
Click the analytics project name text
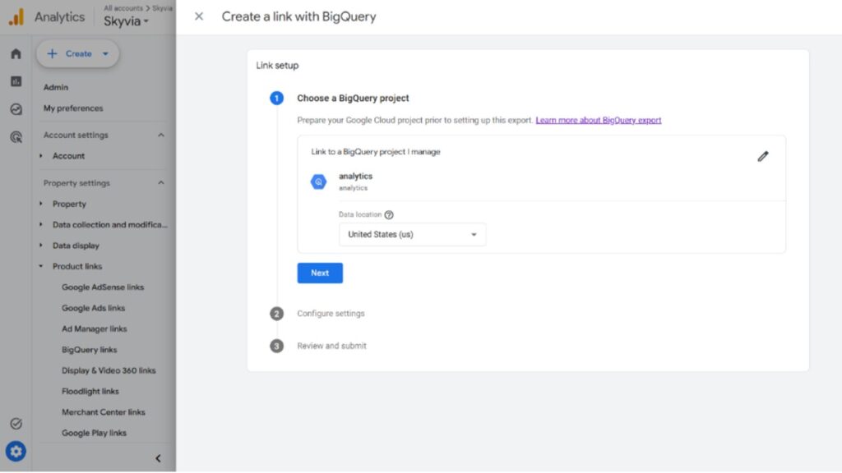point(355,176)
